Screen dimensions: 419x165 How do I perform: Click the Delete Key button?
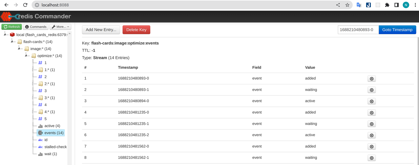tap(136, 30)
